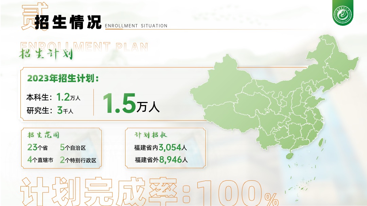Click the outlined ENROLLMENT PLAN text

84,47
